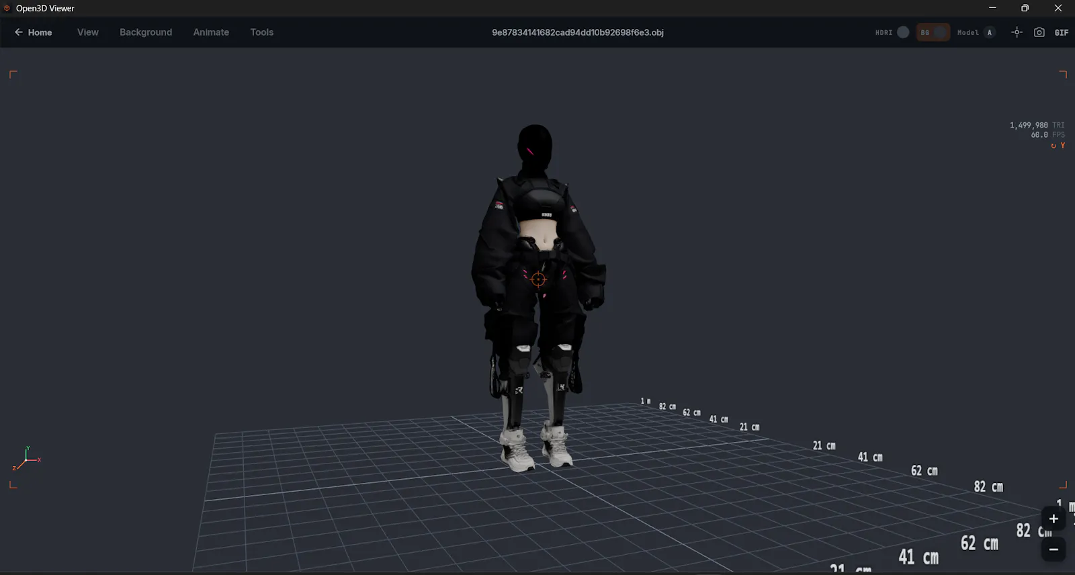
Task: Restore down the Open3D Viewer window
Action: click(1025, 8)
